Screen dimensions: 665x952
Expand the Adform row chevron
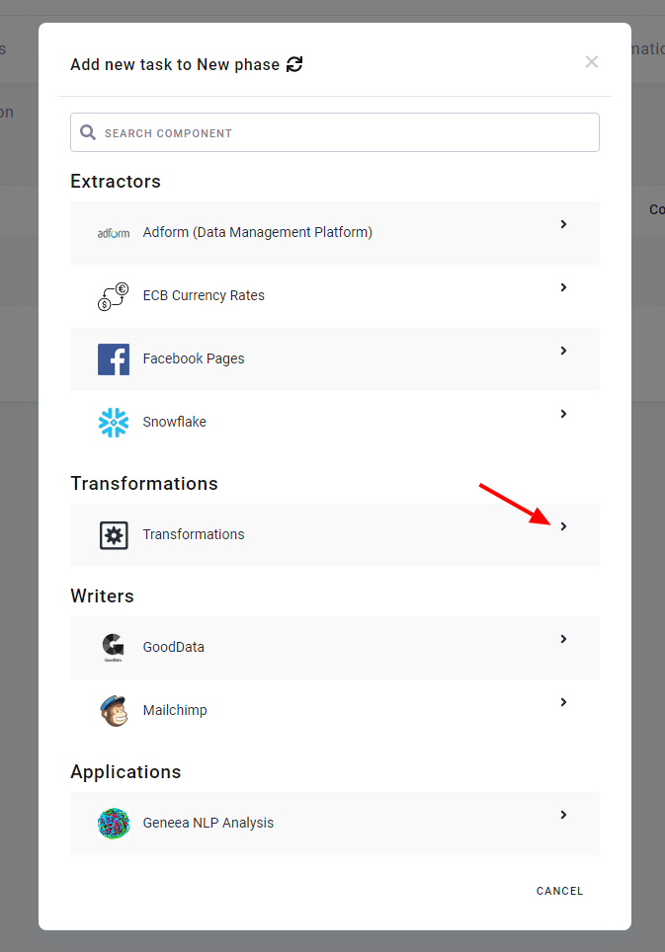pyautogui.click(x=563, y=224)
